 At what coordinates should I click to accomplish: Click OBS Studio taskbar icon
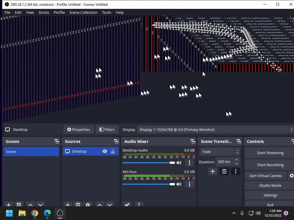(60, 213)
